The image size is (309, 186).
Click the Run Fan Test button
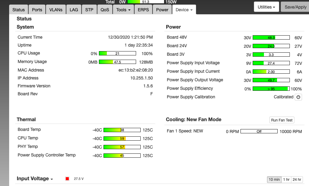[282, 120]
